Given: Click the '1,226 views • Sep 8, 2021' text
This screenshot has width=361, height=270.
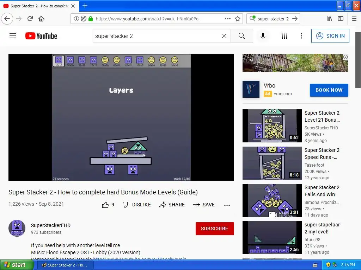Looking at the screenshot, I should point(36,204).
